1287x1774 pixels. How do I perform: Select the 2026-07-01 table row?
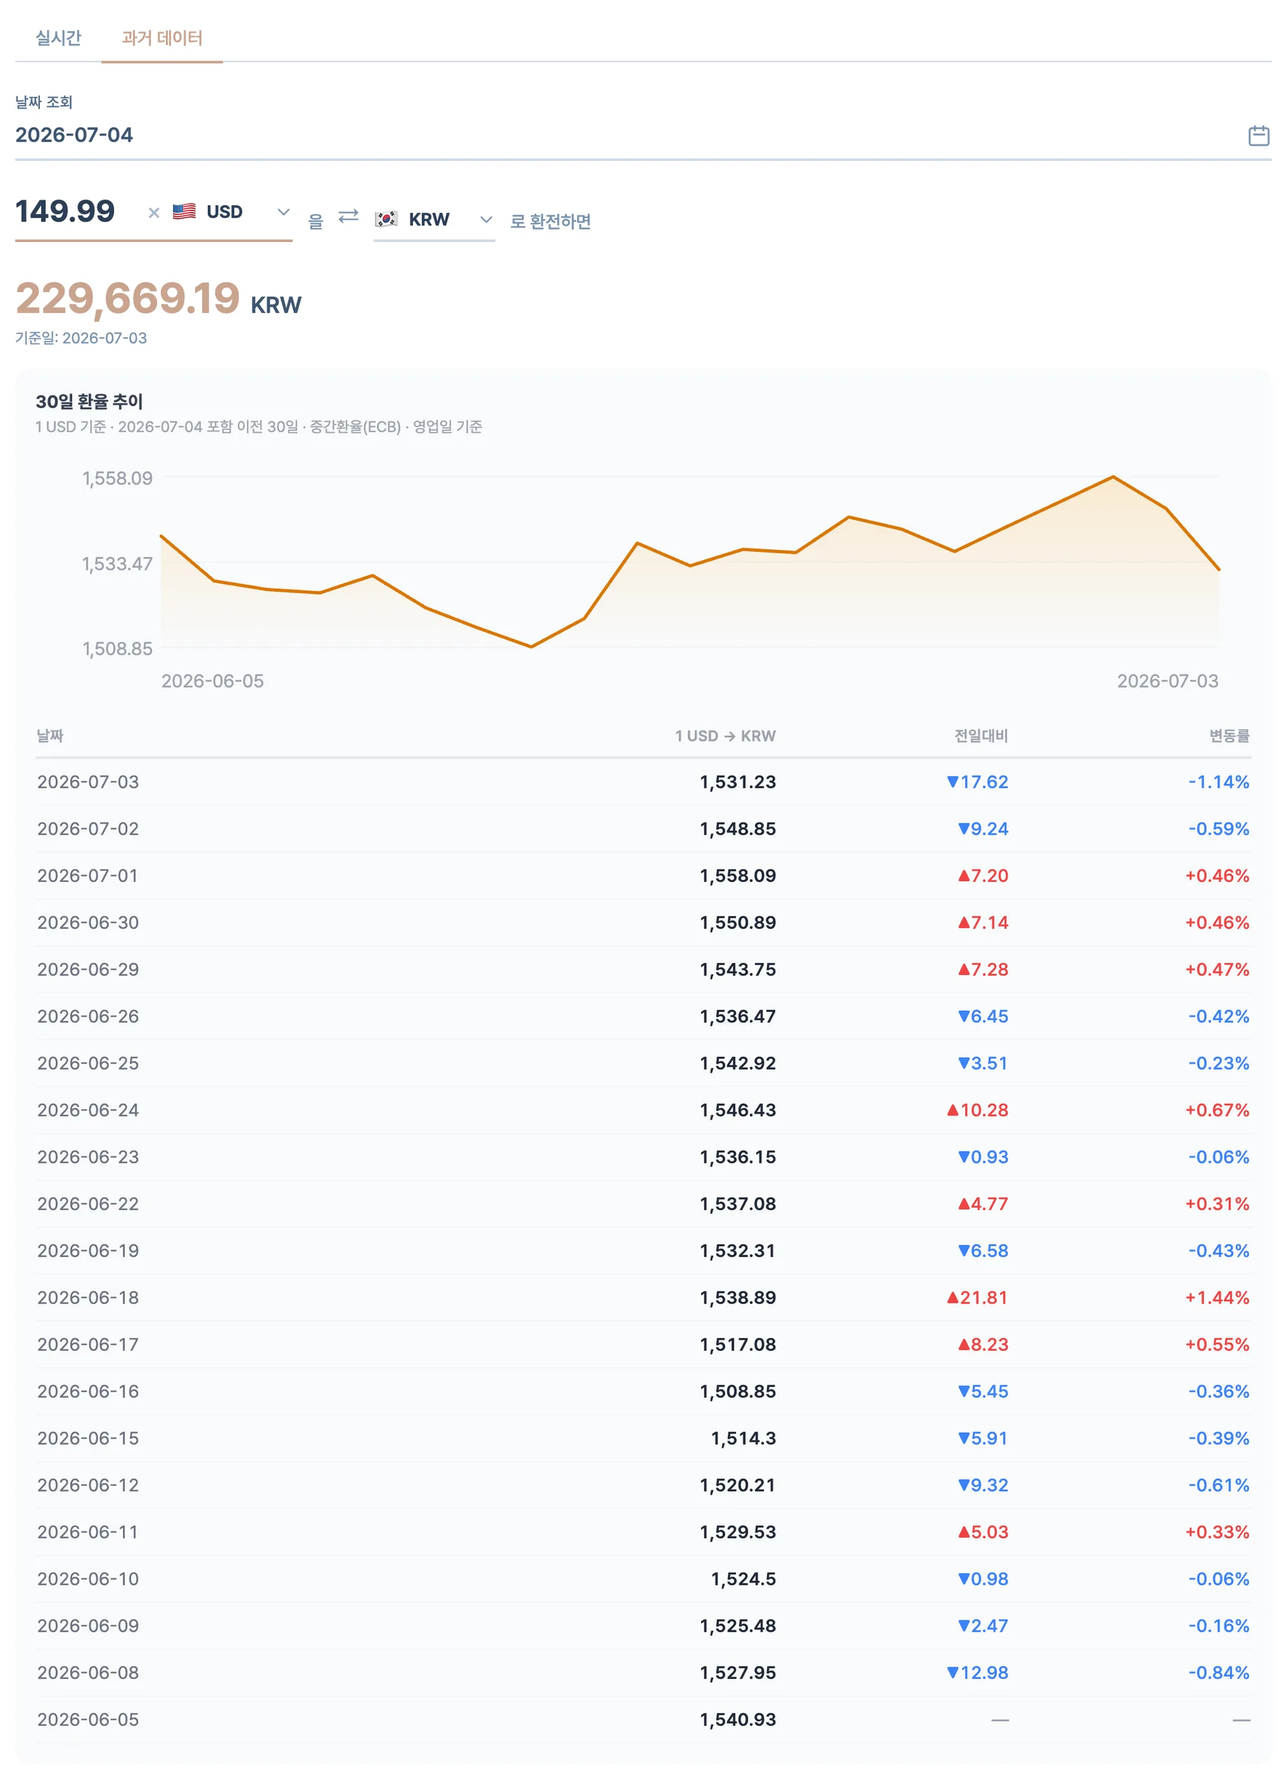pos(643,876)
